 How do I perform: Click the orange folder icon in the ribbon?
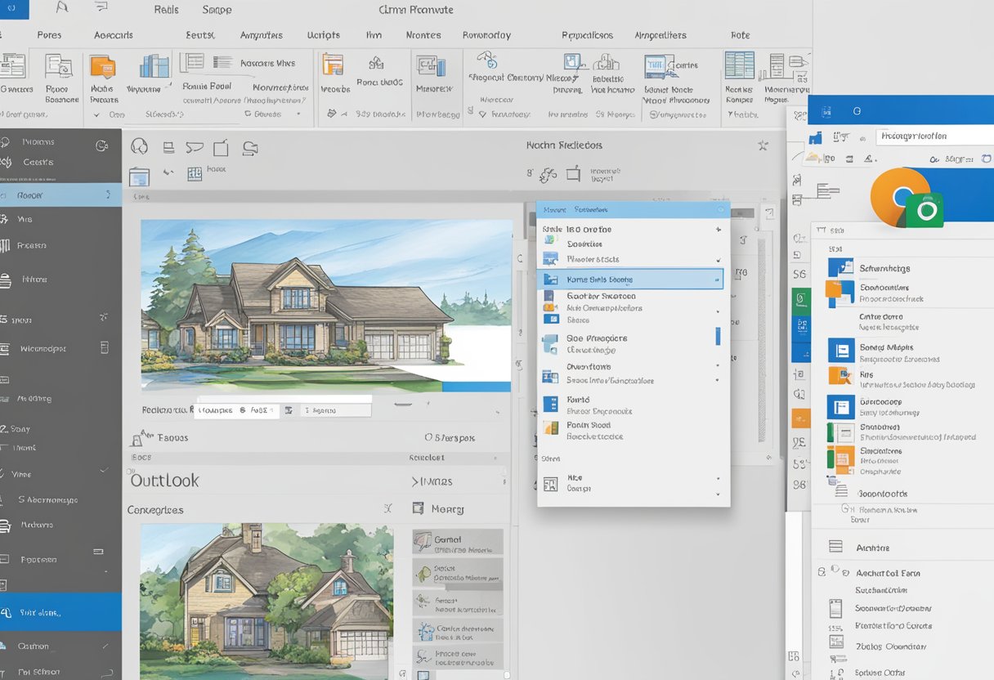102,66
